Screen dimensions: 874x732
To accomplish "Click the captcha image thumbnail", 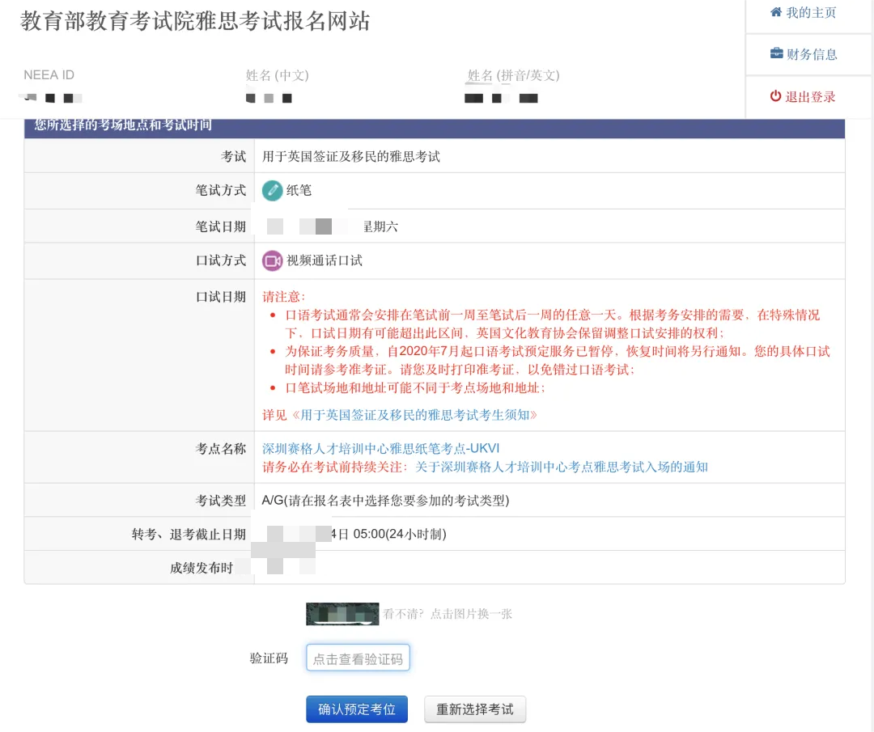I will pyautogui.click(x=342, y=614).
